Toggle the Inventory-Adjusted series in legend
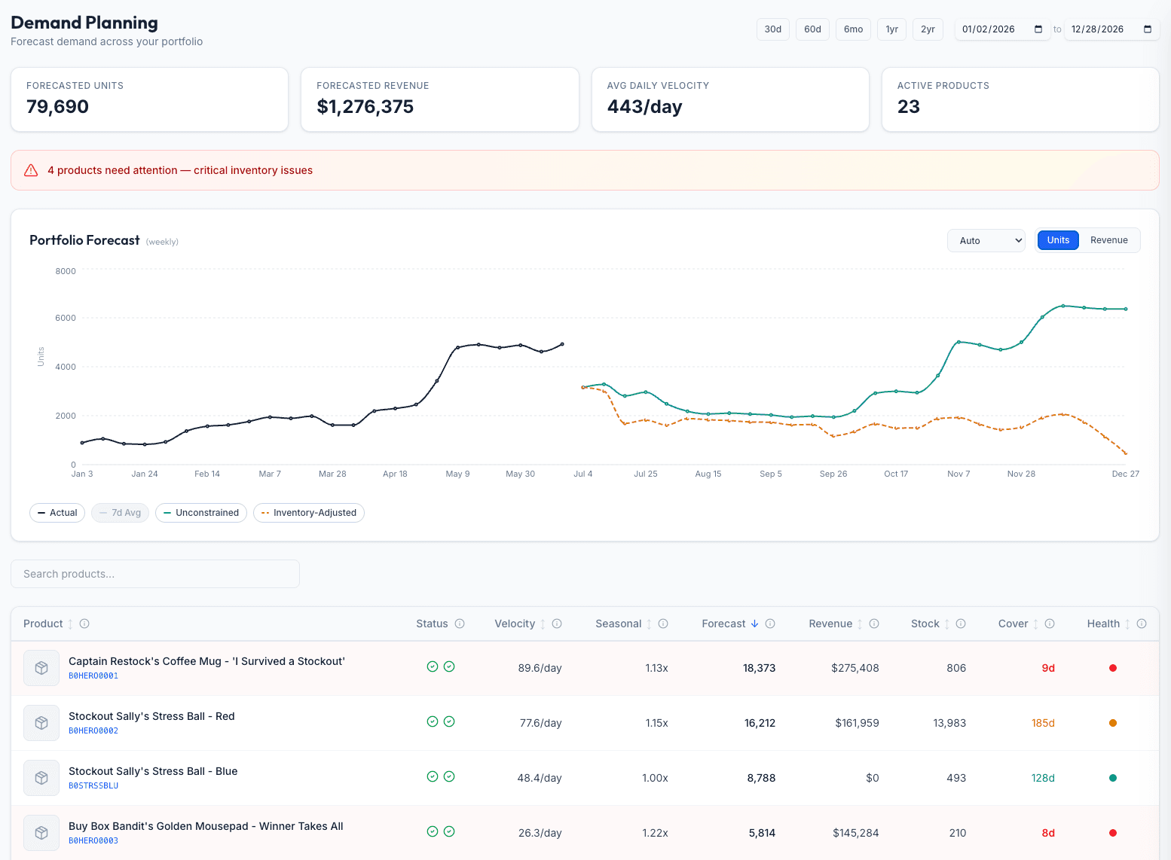The image size is (1171, 860). (x=309, y=513)
